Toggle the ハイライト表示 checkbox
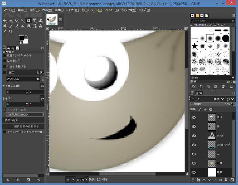The width and height of the screenshot is (238, 185). tap(5, 109)
